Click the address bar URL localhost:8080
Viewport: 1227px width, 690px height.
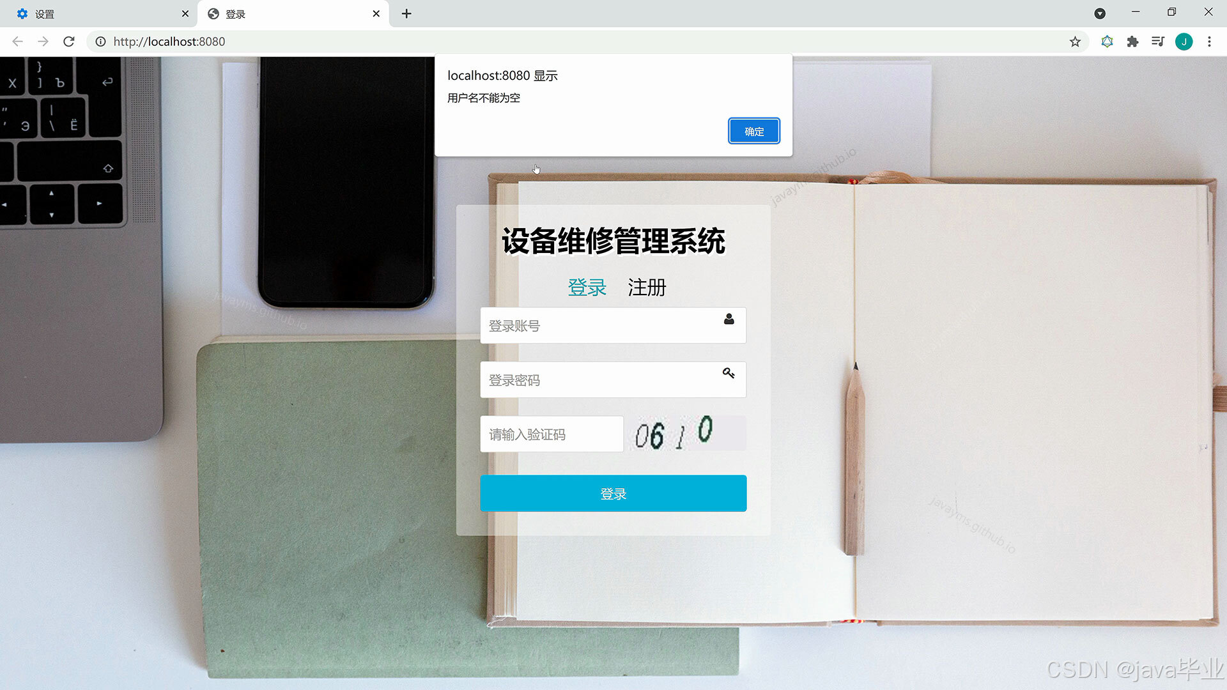point(169,42)
